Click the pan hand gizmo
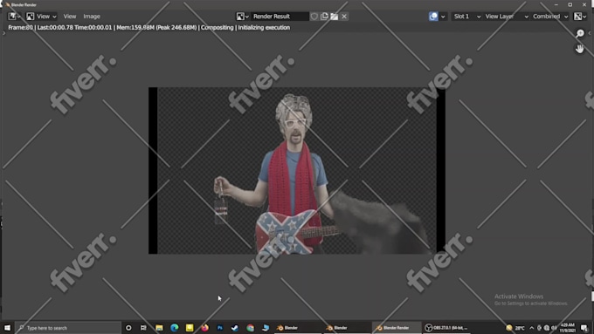The image size is (594, 334). (x=580, y=49)
